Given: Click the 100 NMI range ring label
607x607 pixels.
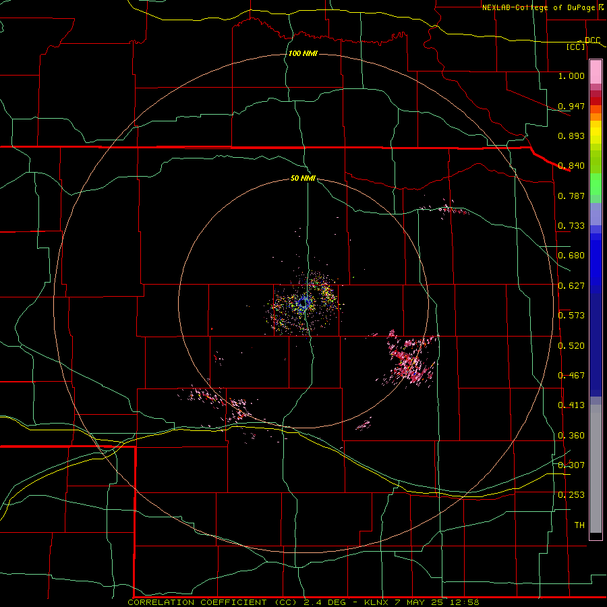Looking at the screenshot, I should (x=303, y=53).
